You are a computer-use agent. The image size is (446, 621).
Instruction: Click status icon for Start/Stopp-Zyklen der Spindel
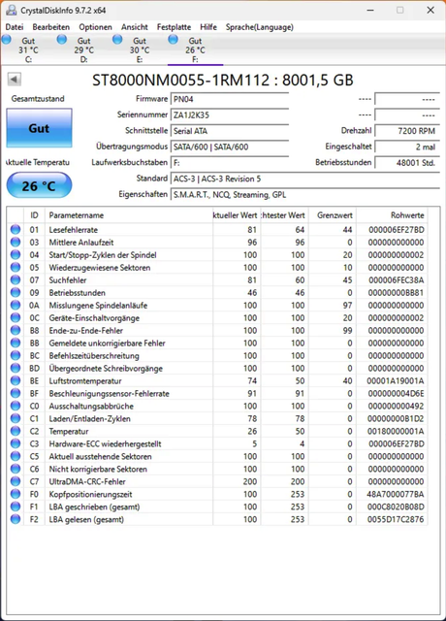click(x=16, y=254)
